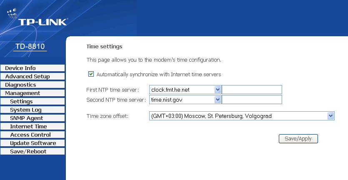This screenshot has width=348, height=180.
Task: Open the Diagnostics page
Action: point(20,85)
